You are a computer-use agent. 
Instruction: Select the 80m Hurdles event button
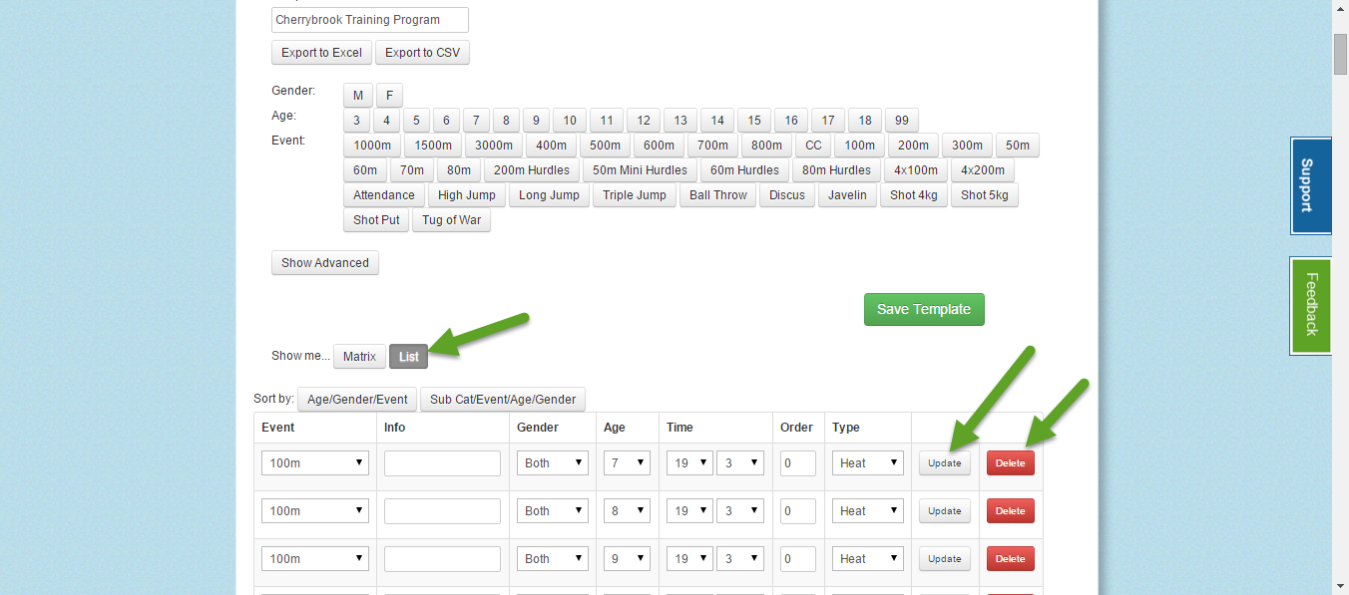click(x=836, y=170)
